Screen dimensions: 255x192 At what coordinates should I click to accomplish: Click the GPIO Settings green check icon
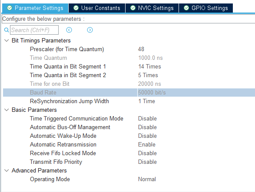click(x=186, y=8)
